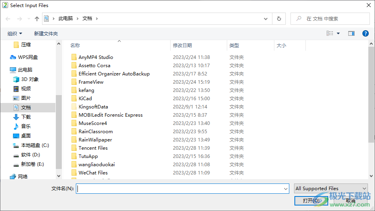Open 本地磁盘 (C:) drive

31,145
